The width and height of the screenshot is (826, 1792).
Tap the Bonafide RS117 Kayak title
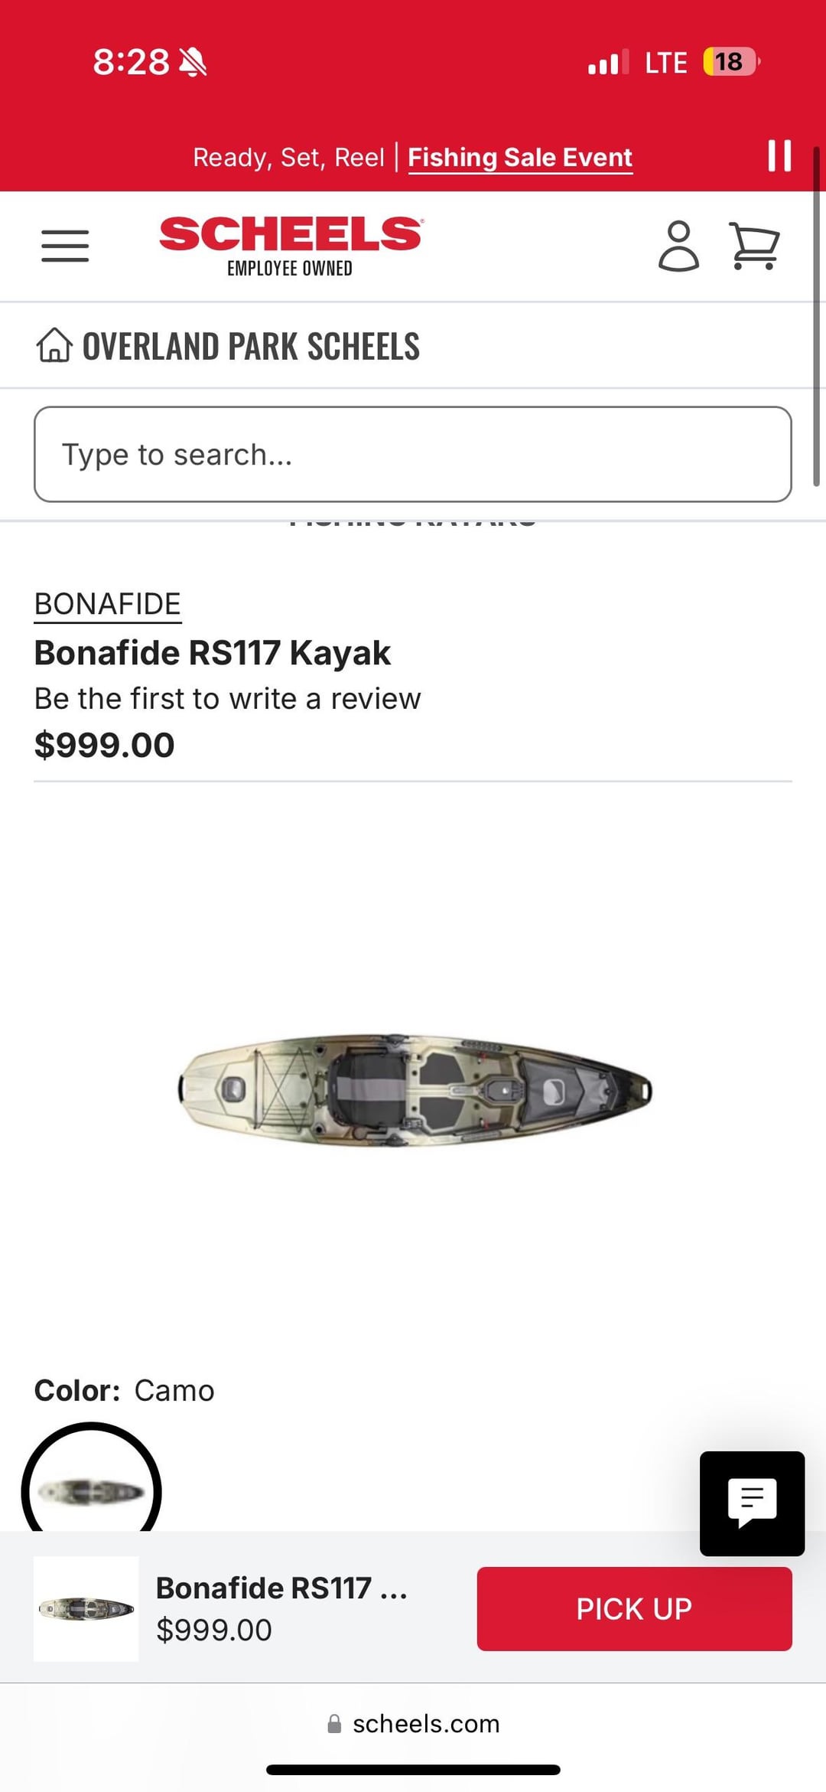(213, 653)
